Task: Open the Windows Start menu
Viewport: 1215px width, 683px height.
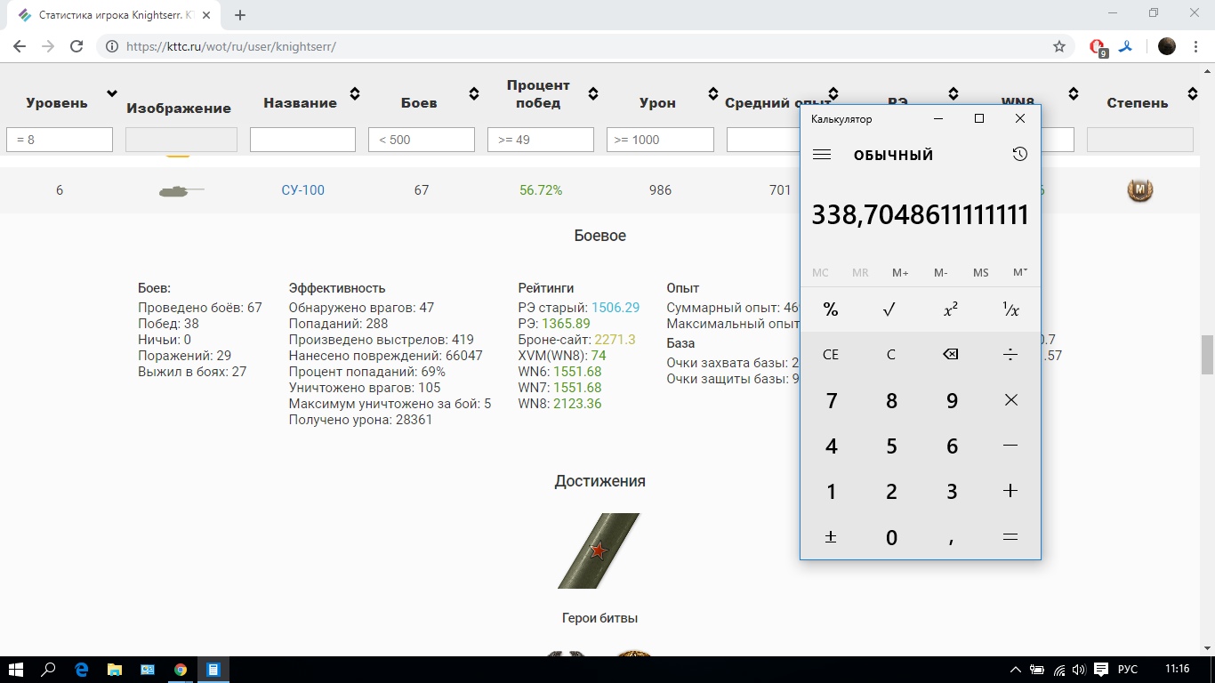Action: coord(15,670)
